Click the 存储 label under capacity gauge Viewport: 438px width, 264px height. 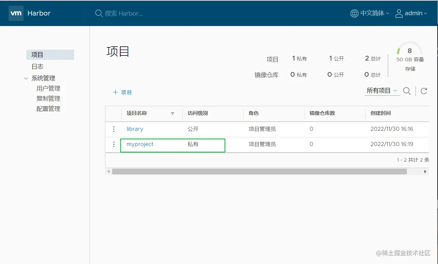[x=410, y=69]
